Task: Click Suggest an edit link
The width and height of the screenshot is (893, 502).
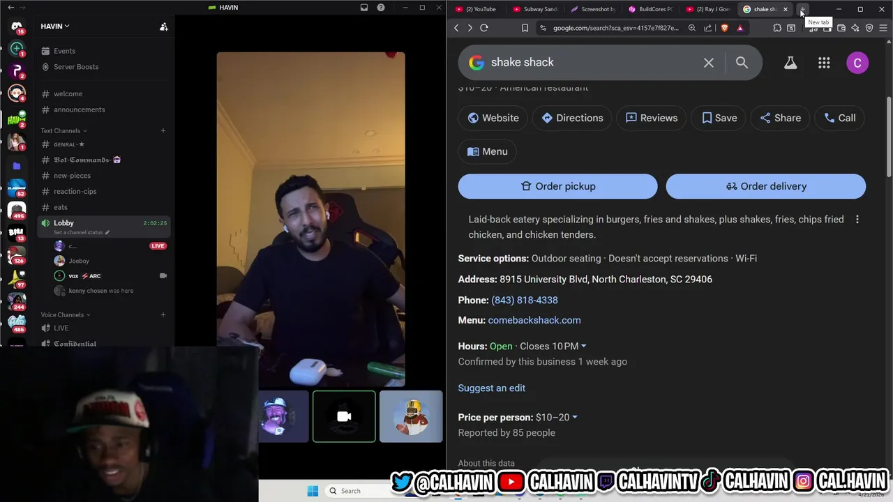Action: (x=492, y=388)
